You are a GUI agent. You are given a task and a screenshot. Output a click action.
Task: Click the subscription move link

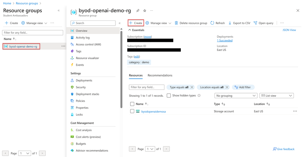[148, 37]
